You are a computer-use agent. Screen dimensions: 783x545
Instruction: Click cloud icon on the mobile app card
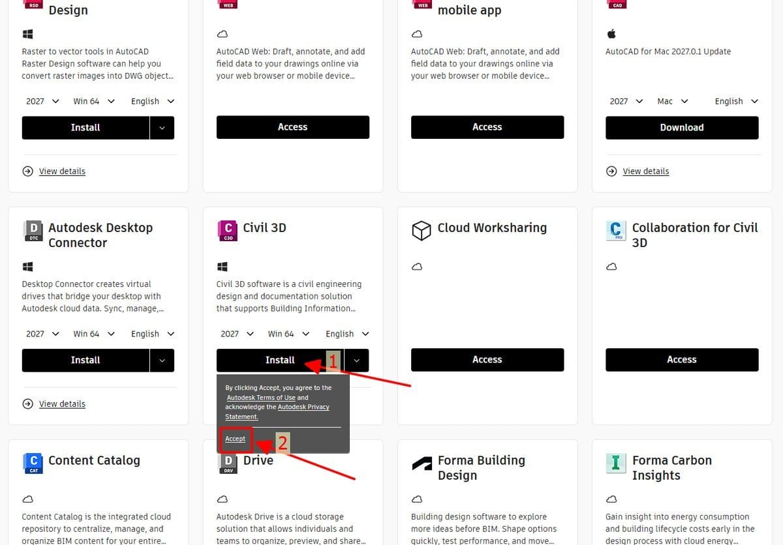pyautogui.click(x=417, y=34)
